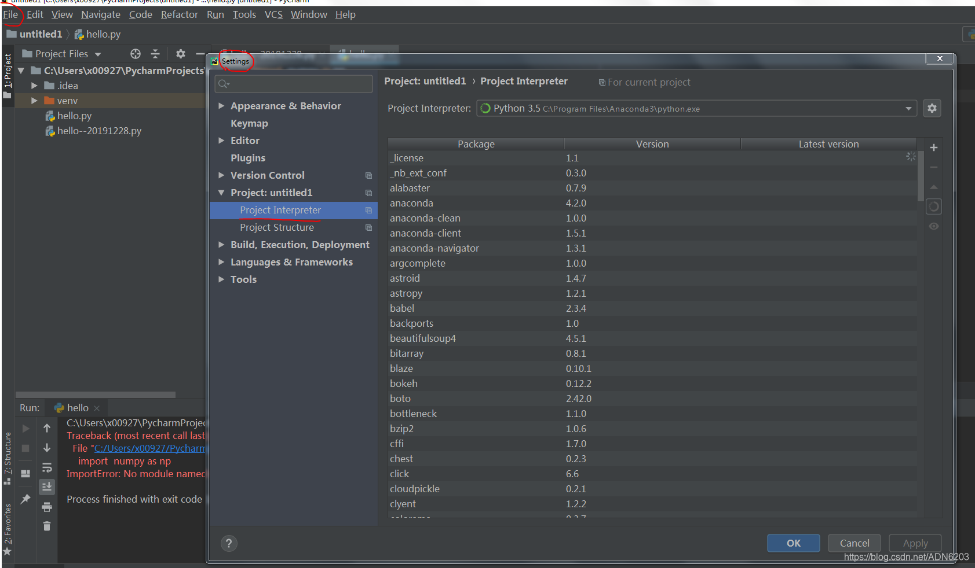Open the Refactor menu
Screen dimensions: 975x568
(180, 14)
